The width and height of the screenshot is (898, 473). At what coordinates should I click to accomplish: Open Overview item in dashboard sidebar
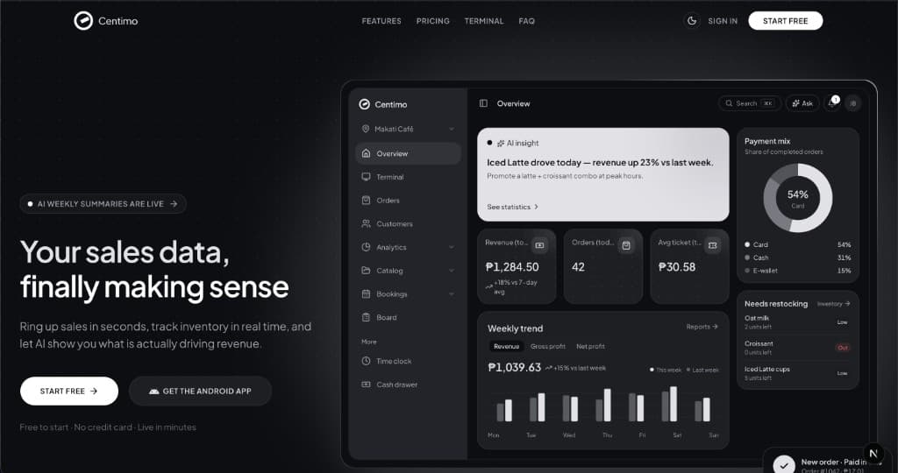click(x=408, y=153)
